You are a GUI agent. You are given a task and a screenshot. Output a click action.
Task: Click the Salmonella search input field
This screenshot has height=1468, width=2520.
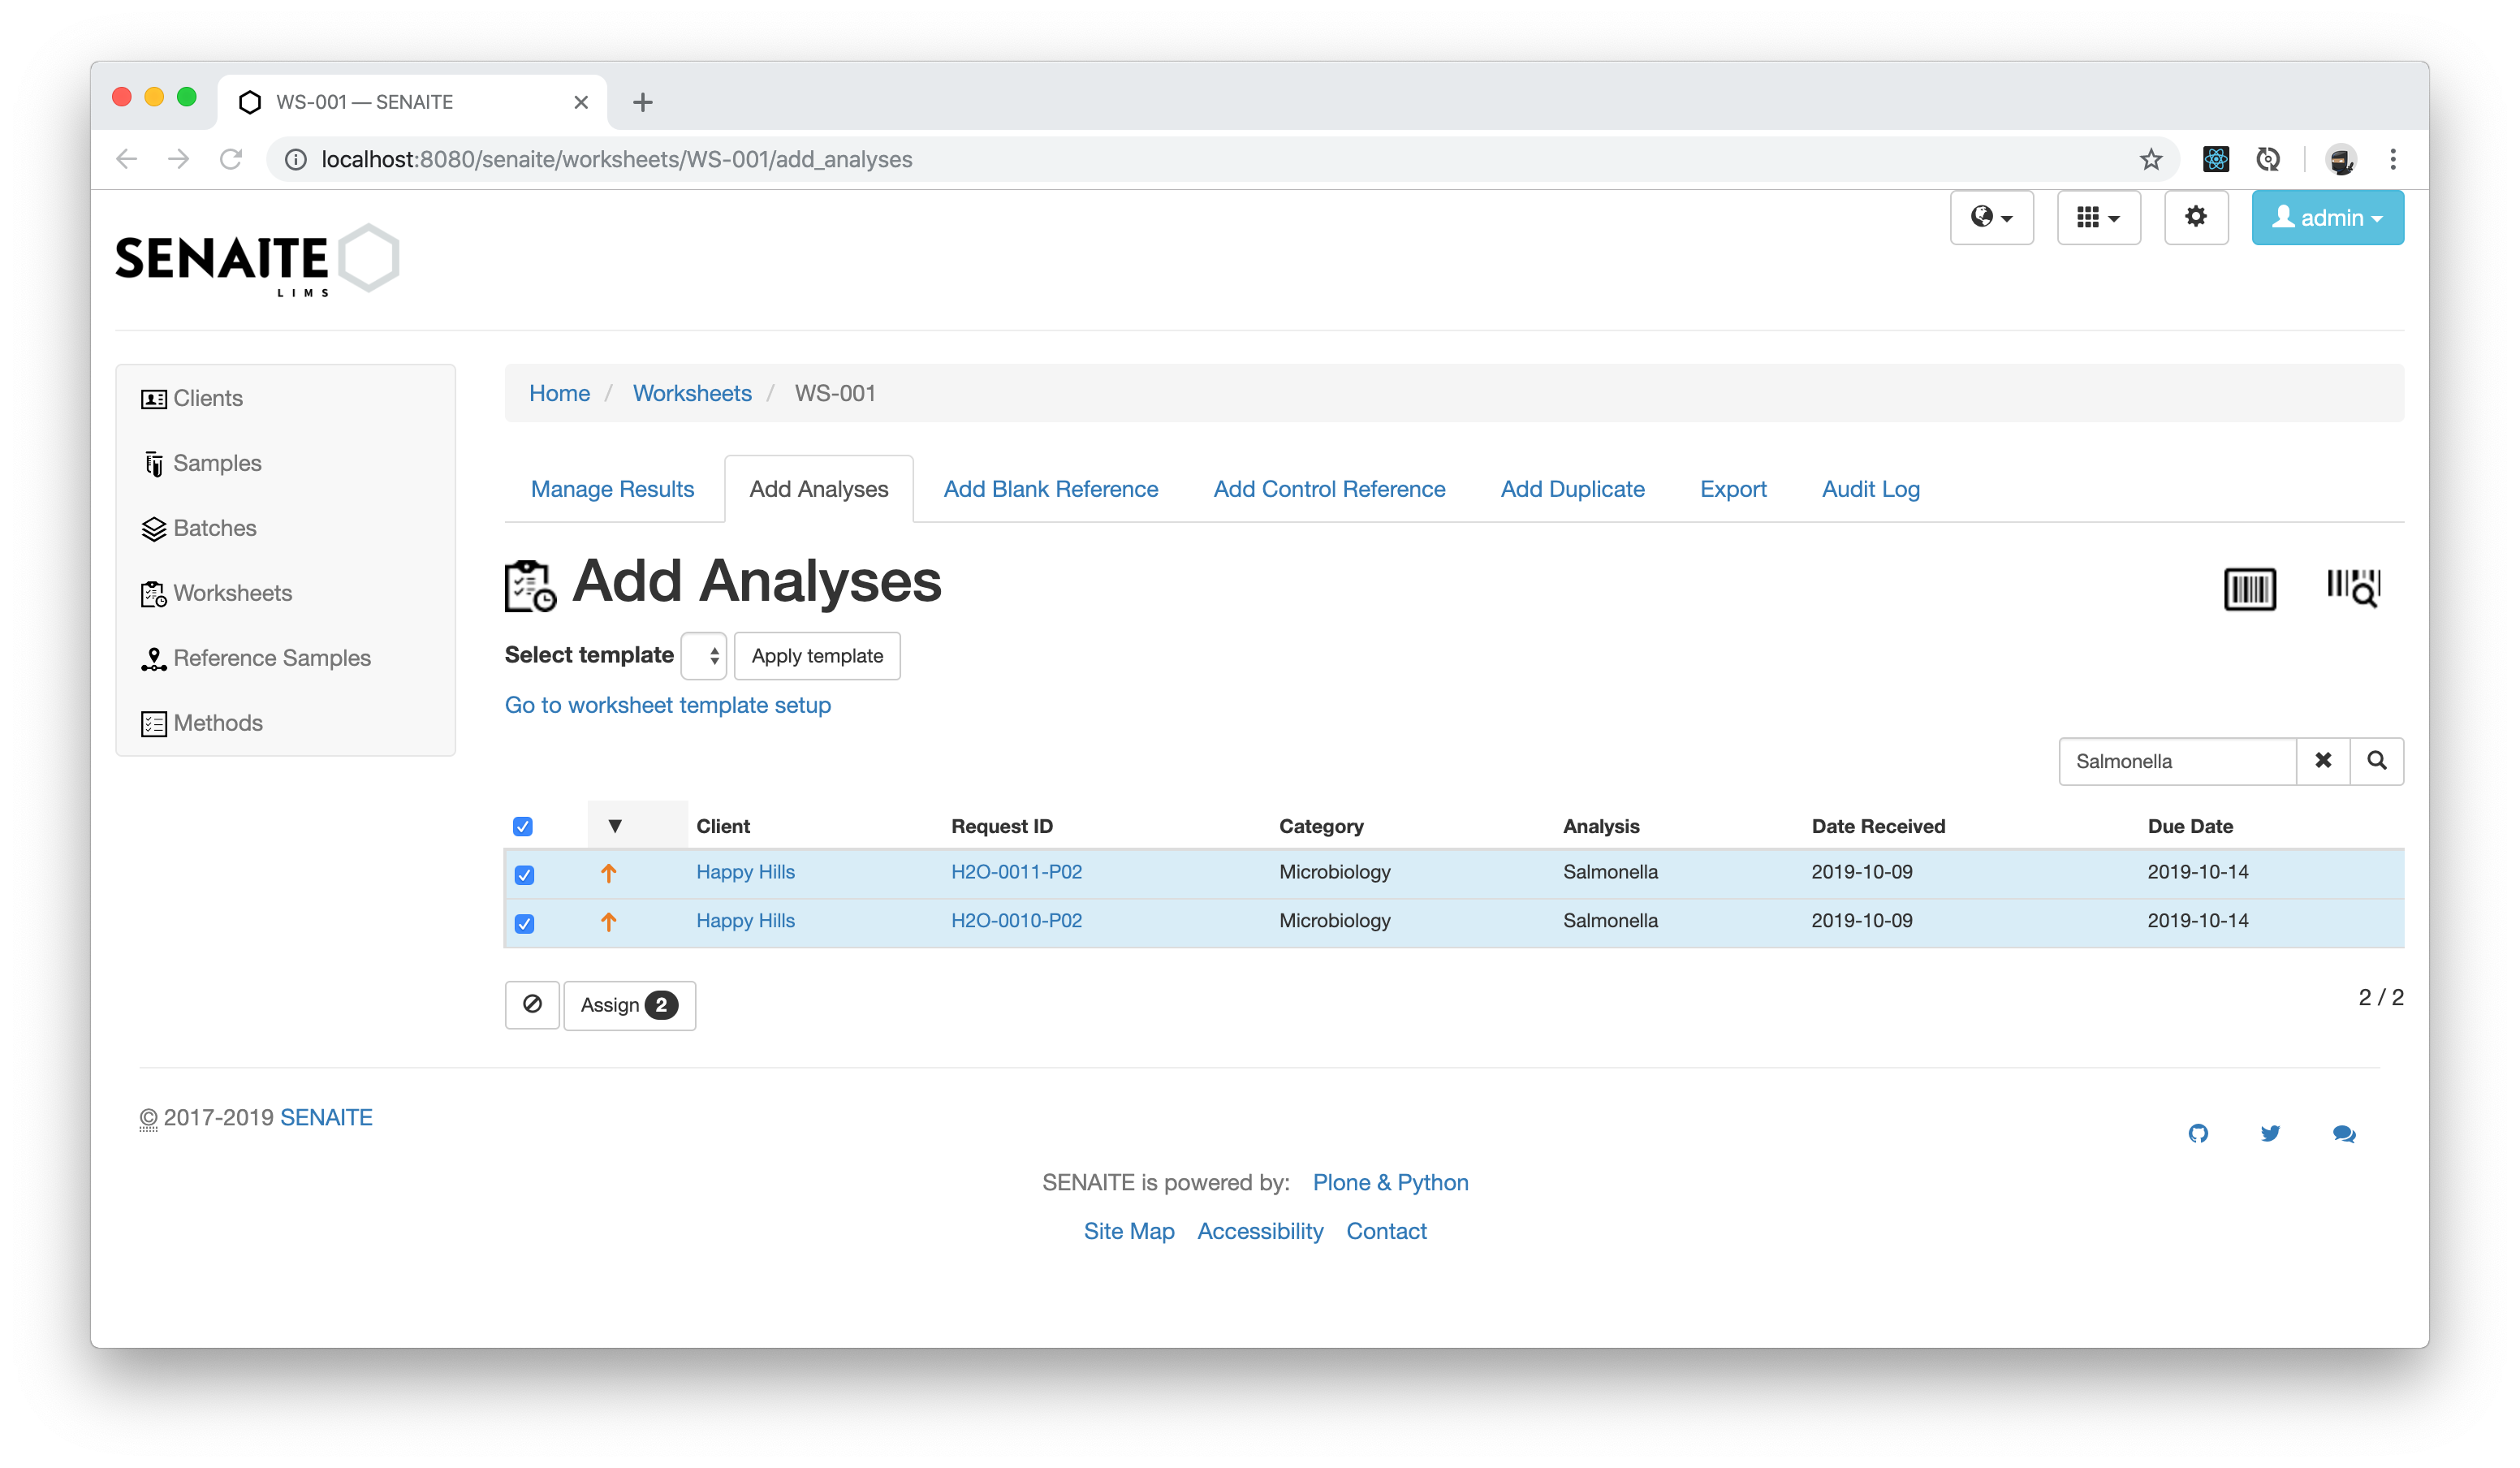click(2177, 760)
